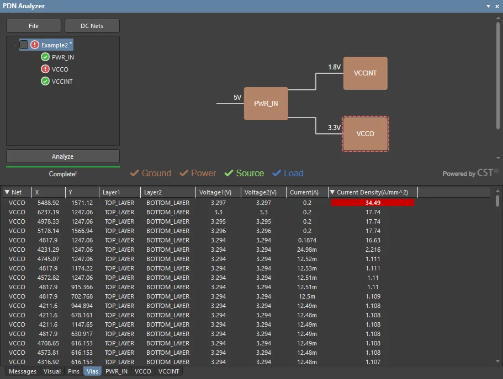Toggle the Load filter checkmark
503x379 pixels.
click(x=277, y=173)
